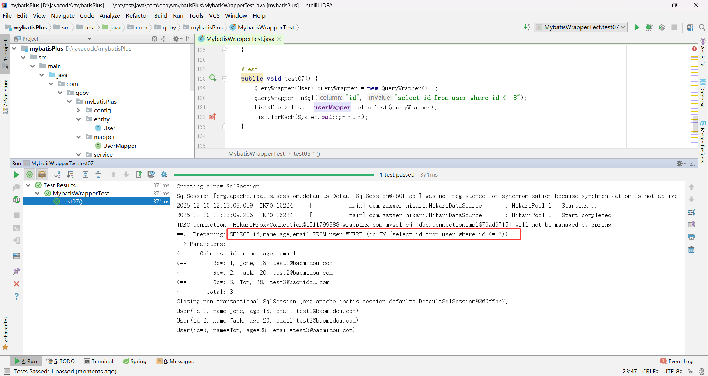Restore layout icon in Run sidebar
Viewport: 708px width, 376px height.
coord(17,256)
